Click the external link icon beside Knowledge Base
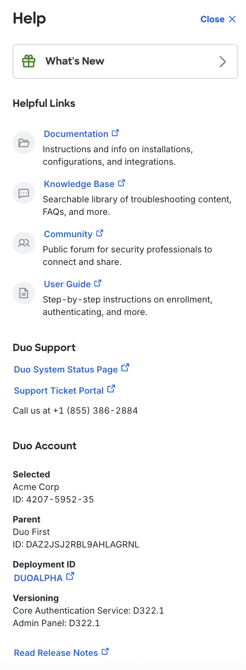This screenshot has height=670, width=246. 121,183
